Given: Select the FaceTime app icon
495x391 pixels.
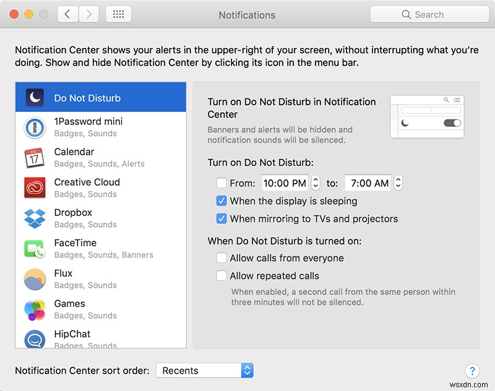Looking at the screenshot, I should (x=34, y=248).
